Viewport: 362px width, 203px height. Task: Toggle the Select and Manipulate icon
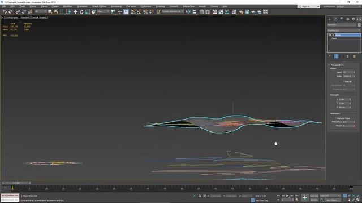(x=120, y=12)
